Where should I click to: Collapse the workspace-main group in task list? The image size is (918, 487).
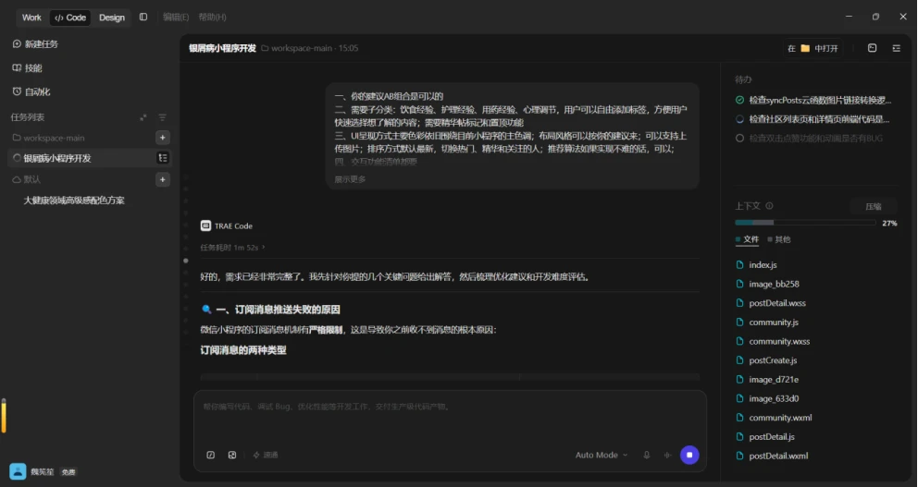(54, 138)
